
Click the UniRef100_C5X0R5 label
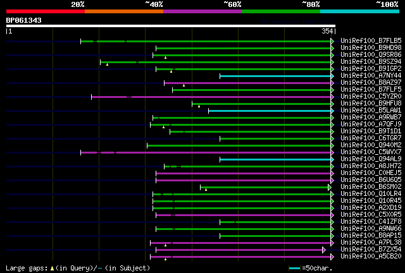point(371,215)
